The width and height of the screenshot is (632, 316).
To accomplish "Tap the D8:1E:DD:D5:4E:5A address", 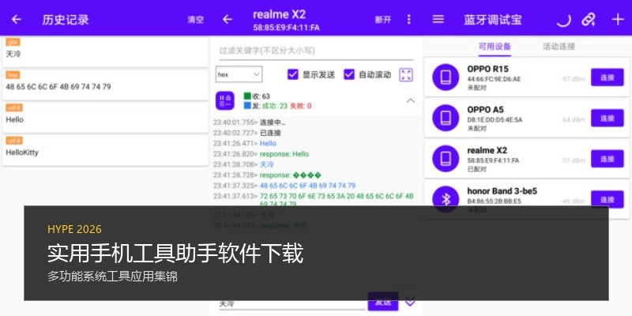I will (495, 120).
